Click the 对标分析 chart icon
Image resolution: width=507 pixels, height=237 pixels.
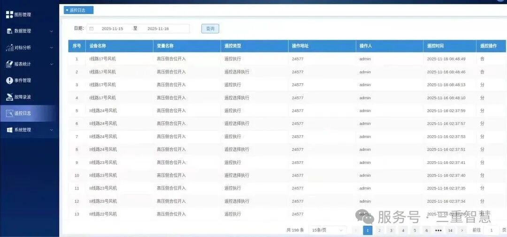pyautogui.click(x=10, y=48)
